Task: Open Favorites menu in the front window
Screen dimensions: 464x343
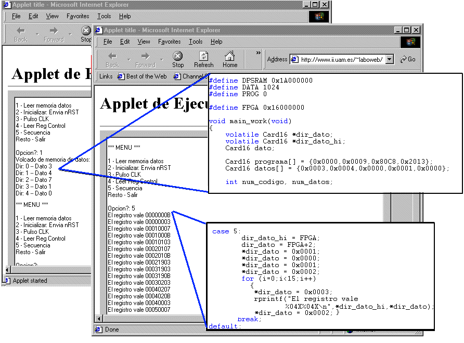Action: [169, 42]
